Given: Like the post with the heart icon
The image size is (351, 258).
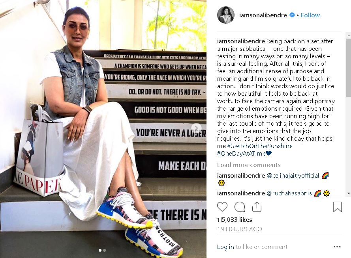Looking at the screenshot, I should (x=222, y=207).
